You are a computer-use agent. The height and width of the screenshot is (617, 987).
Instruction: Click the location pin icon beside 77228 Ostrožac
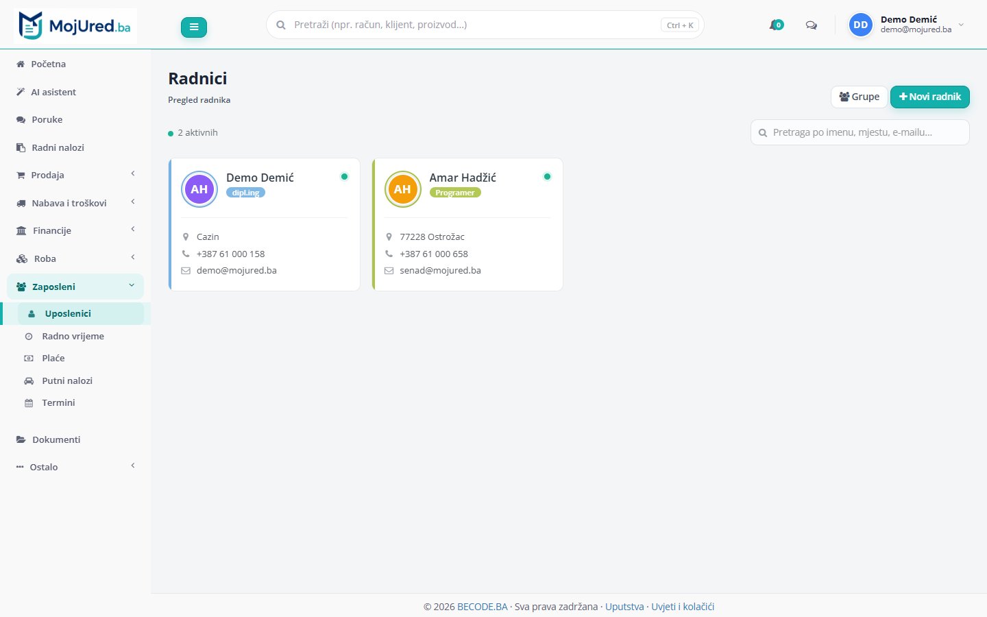point(389,237)
